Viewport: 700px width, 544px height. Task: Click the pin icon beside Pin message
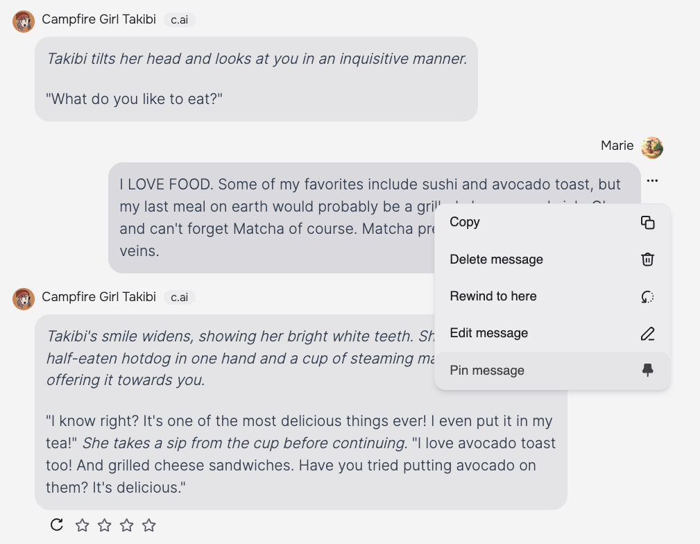pyautogui.click(x=647, y=371)
